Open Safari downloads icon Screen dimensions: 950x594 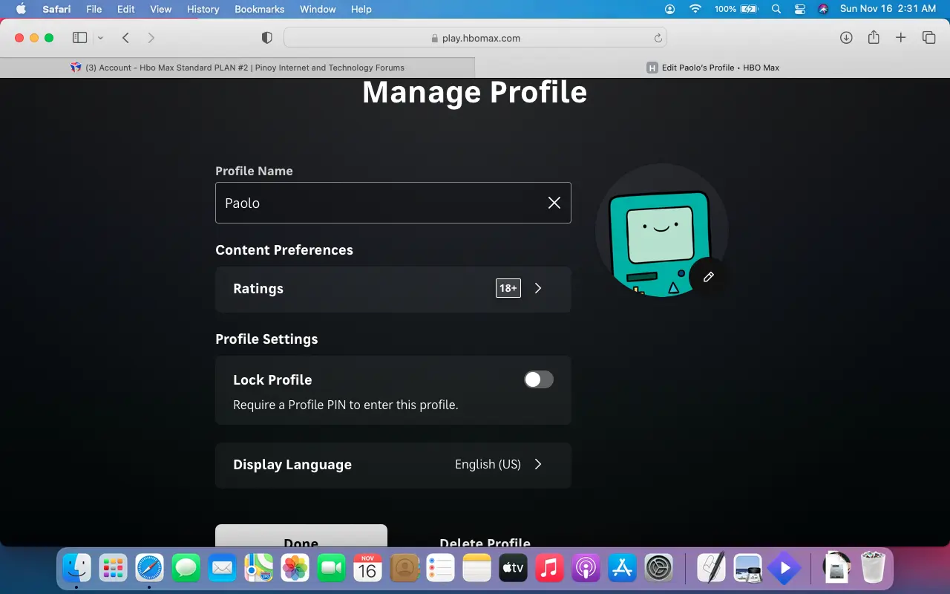point(846,38)
